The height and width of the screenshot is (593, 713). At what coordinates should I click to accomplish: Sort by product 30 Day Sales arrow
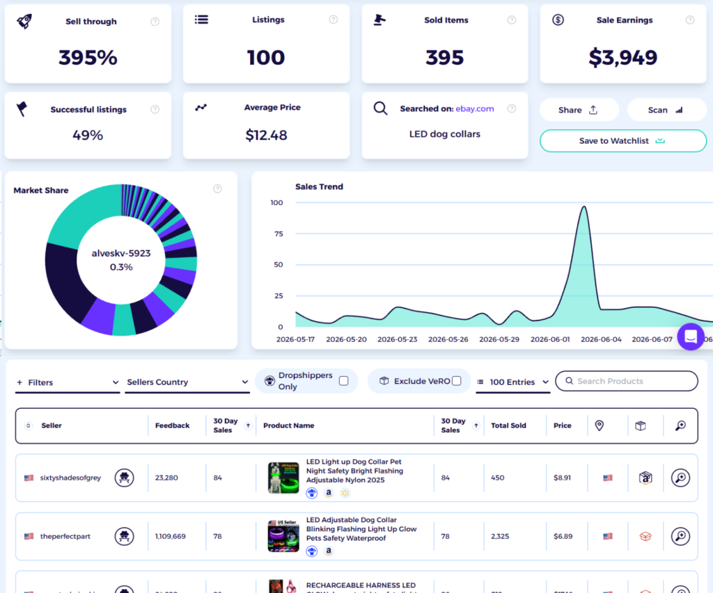click(476, 425)
